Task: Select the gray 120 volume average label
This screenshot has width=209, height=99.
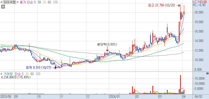Action: pos(38,74)
